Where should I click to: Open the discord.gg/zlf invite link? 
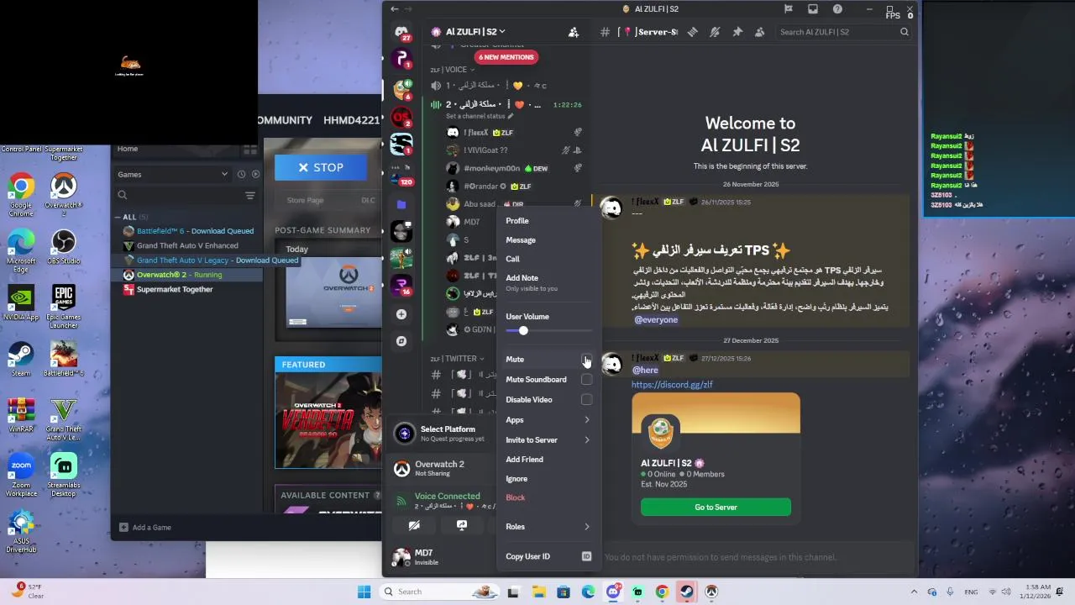coord(672,385)
